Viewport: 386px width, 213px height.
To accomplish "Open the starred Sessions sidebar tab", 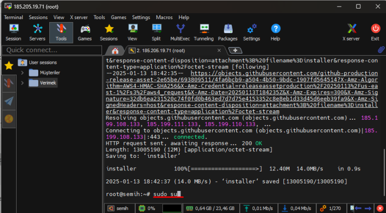I will pyautogui.click(x=9, y=66).
